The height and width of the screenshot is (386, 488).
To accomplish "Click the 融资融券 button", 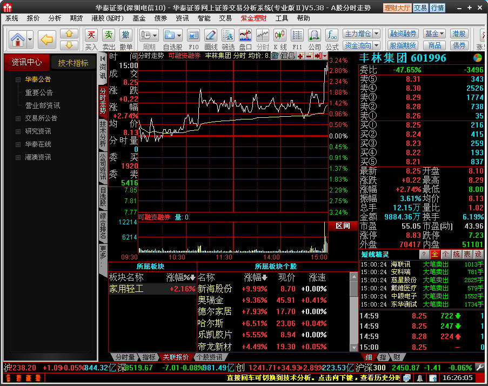I will point(403,34).
